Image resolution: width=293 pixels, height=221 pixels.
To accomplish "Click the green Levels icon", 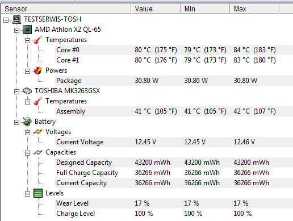I will 38,193.
